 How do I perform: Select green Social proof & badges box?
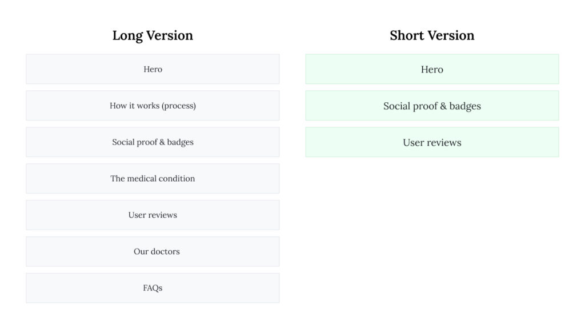click(x=432, y=106)
